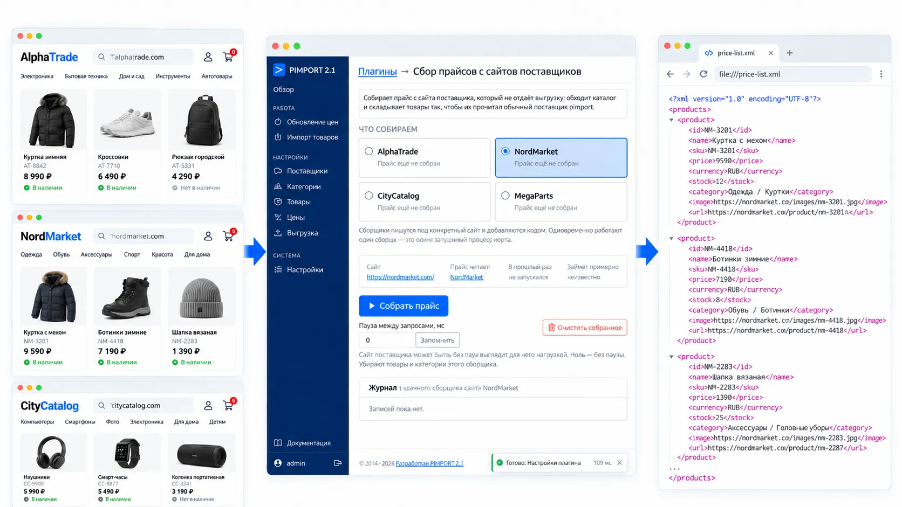Open Инструменты category in AlphaTrade
Viewport: 902px width, 507px height.
click(x=173, y=77)
